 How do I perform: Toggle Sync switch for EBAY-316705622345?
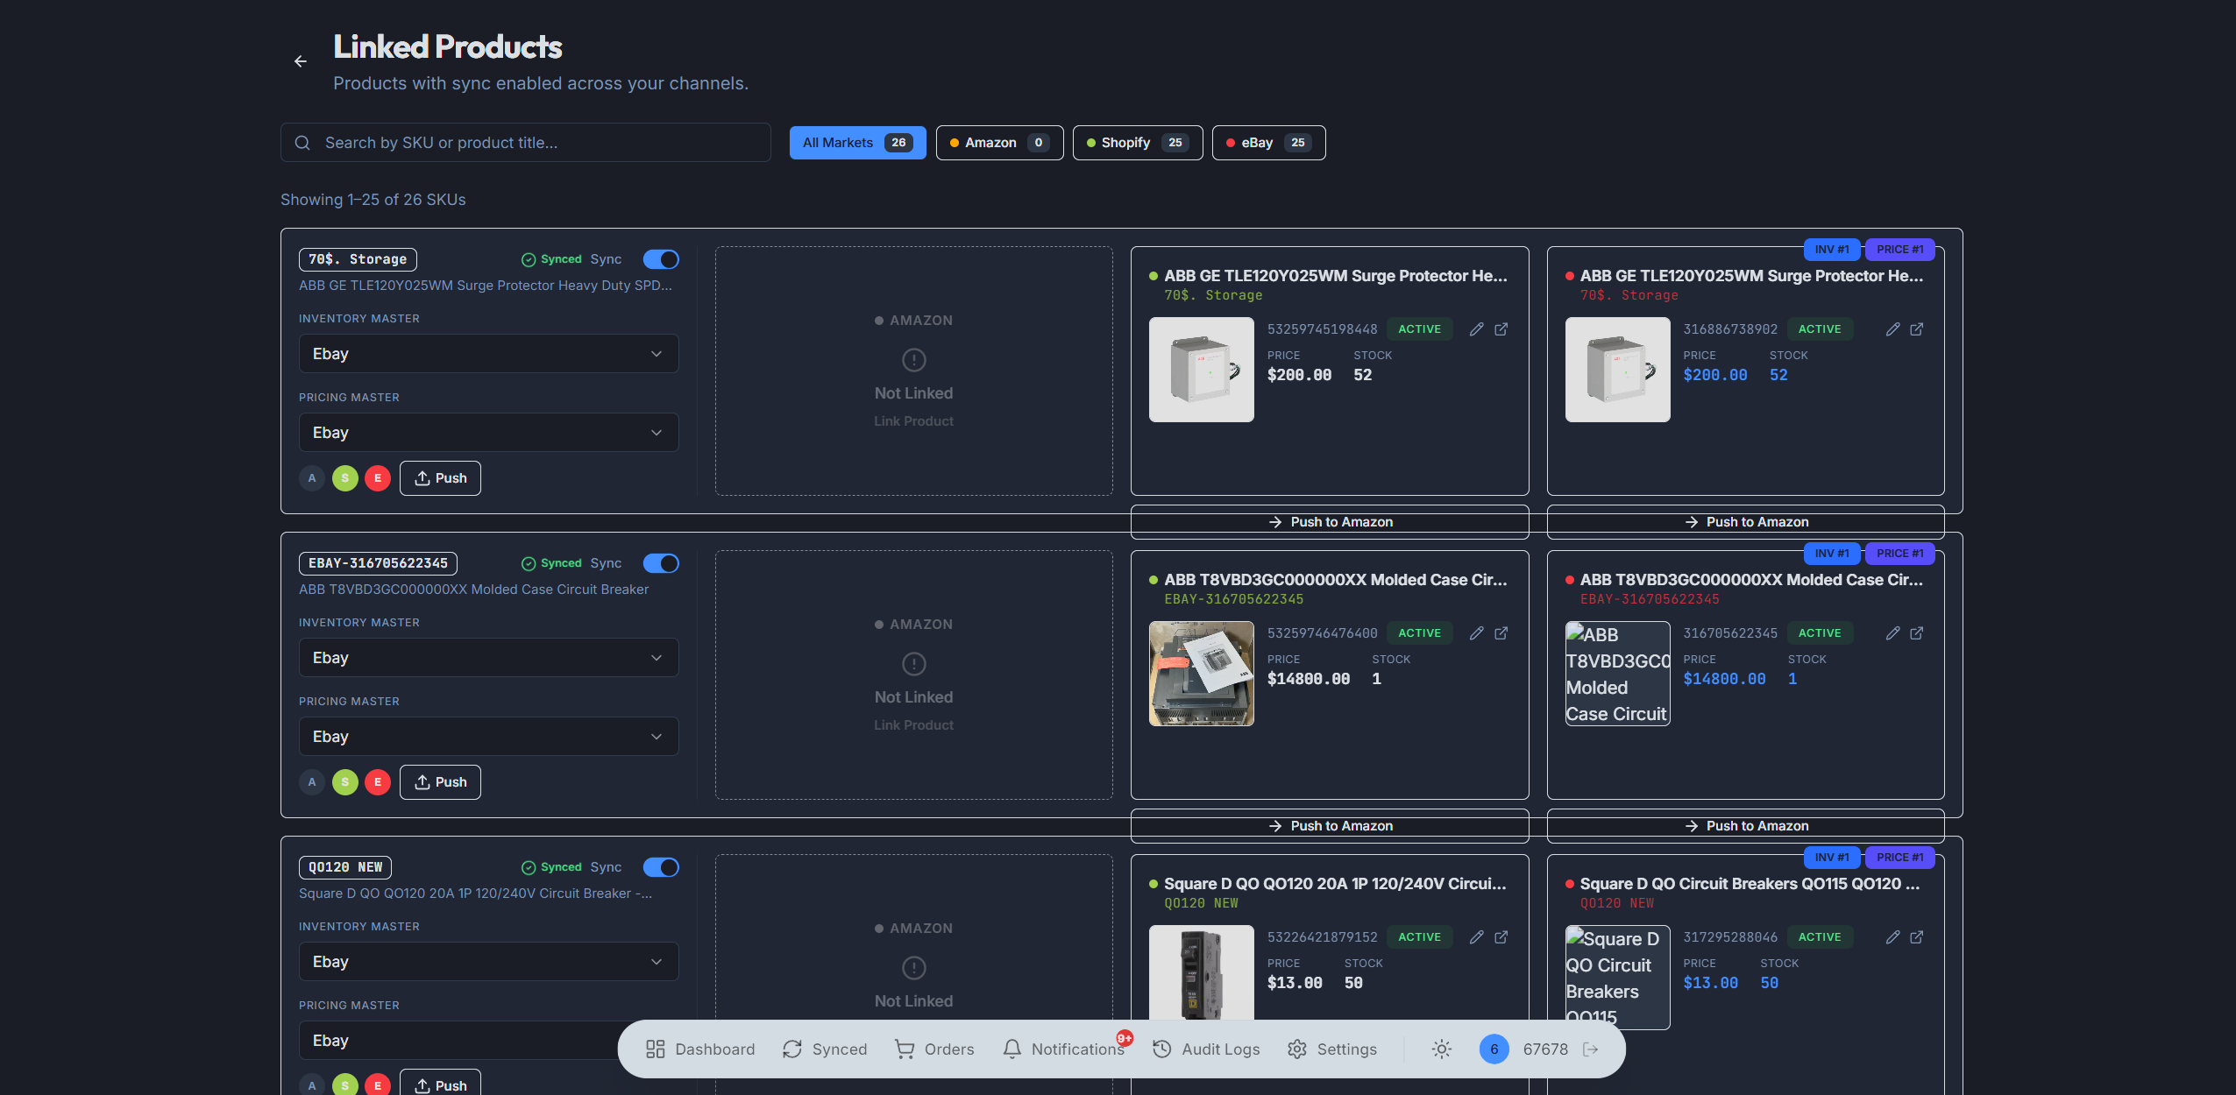661,563
